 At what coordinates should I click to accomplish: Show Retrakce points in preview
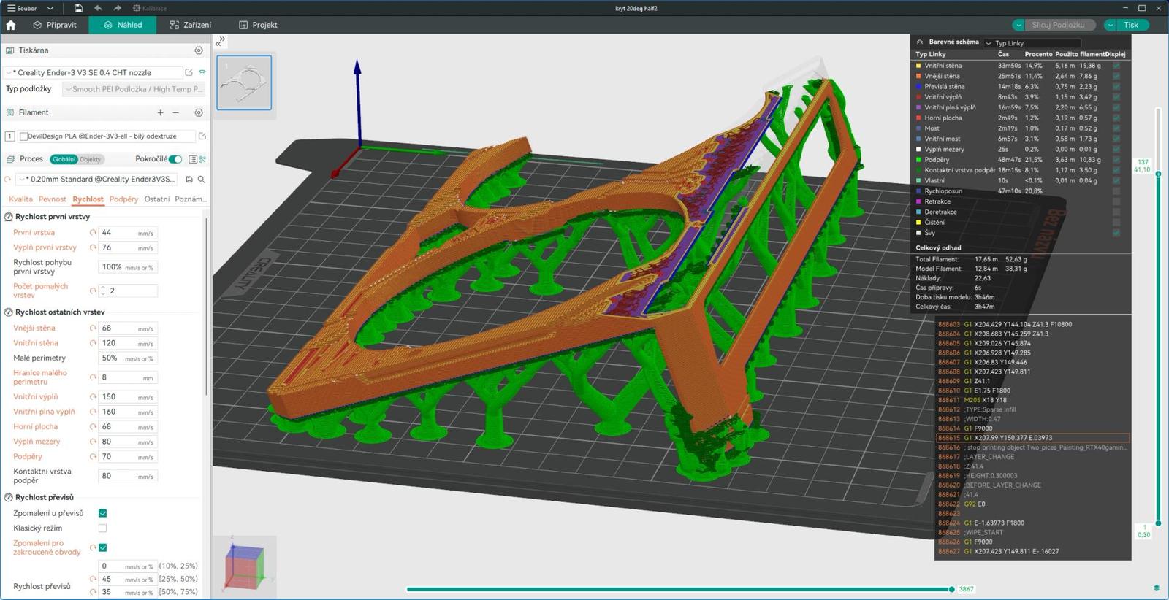pyautogui.click(x=1116, y=201)
